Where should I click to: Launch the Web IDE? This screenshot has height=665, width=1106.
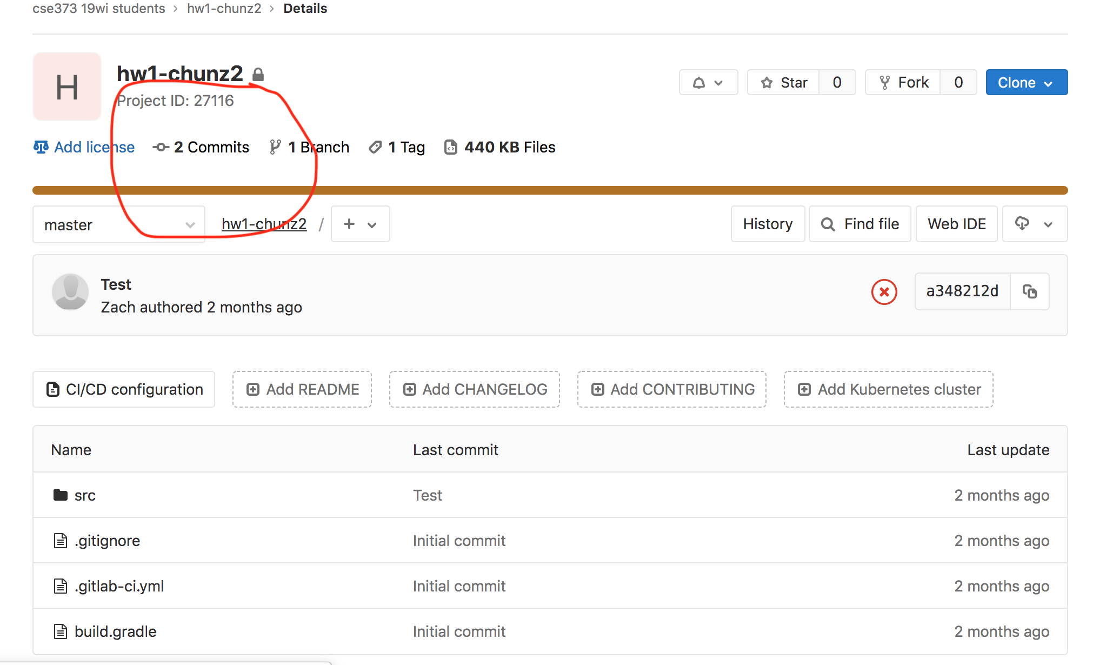tap(956, 224)
